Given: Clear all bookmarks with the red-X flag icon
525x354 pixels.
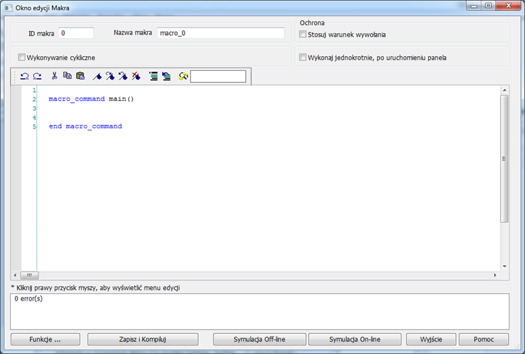Looking at the screenshot, I should (136, 76).
